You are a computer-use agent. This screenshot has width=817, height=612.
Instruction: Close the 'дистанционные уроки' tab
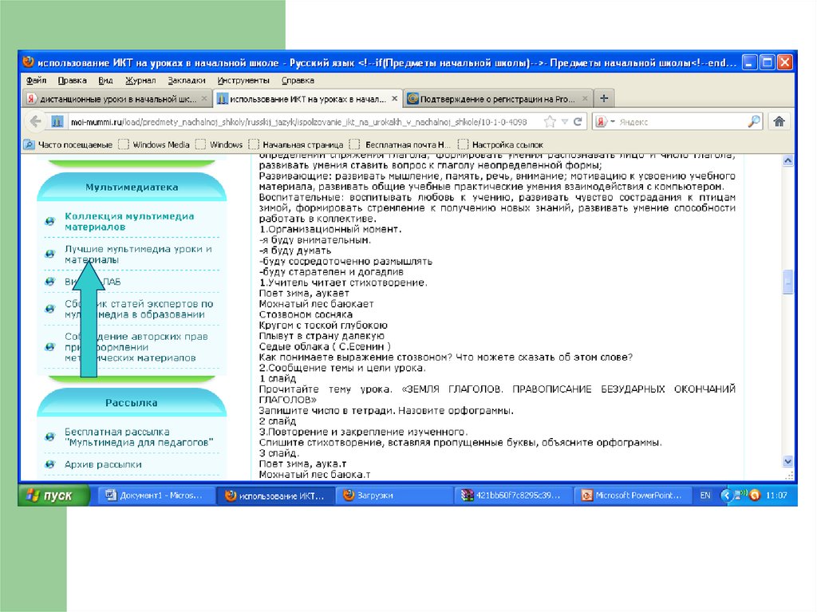coord(204,100)
